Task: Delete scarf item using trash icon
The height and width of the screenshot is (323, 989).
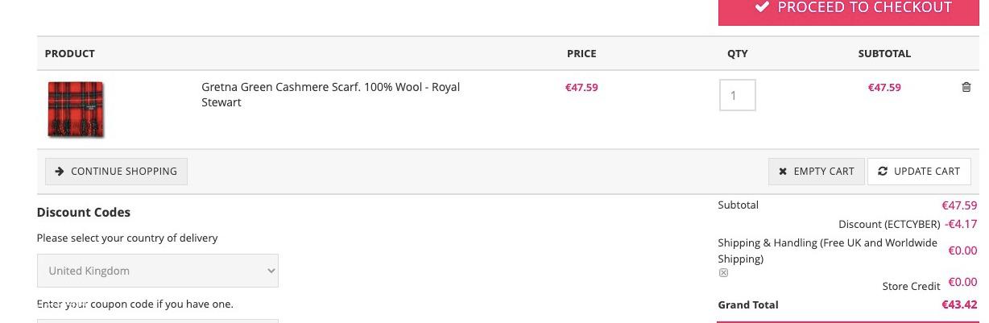Action: point(966,87)
